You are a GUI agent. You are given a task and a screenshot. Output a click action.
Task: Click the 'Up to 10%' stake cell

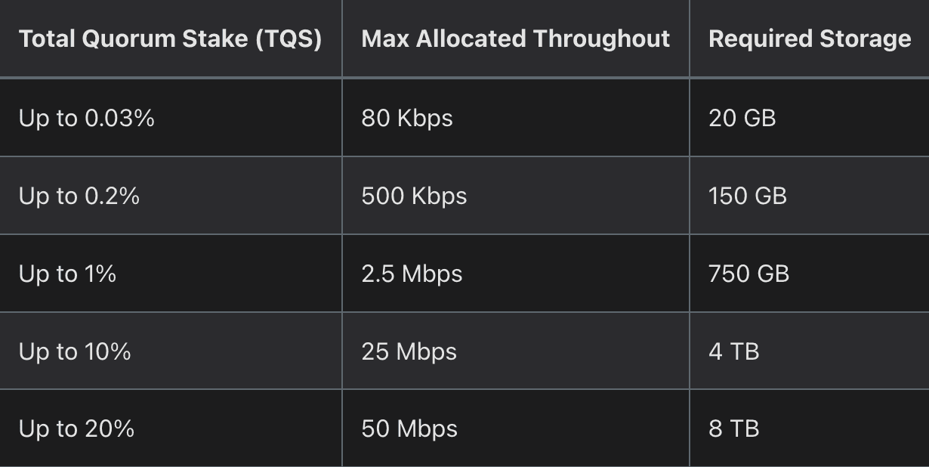75,351
